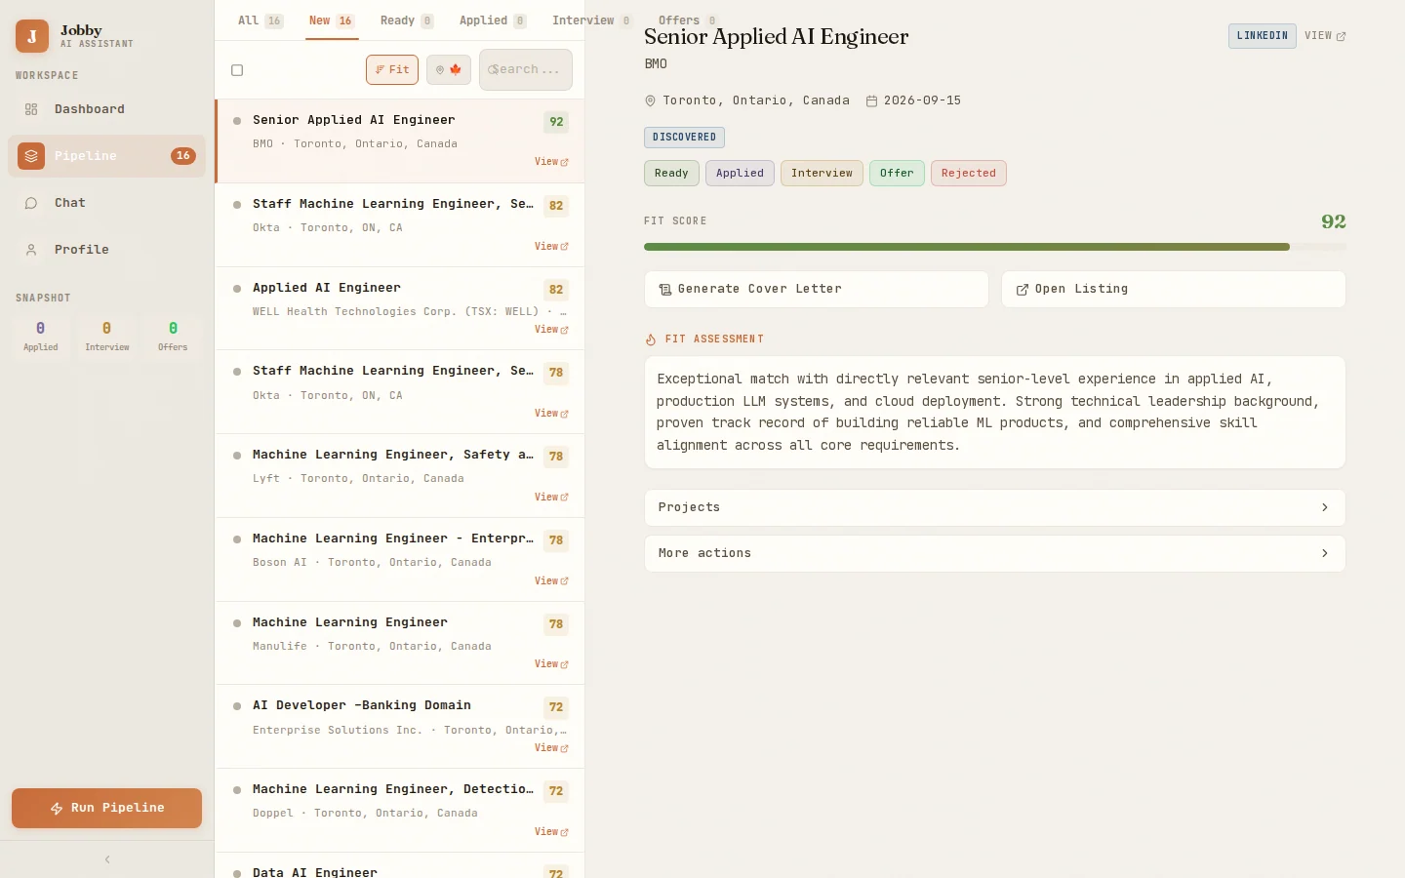Image resolution: width=1405 pixels, height=878 pixels.
Task: Click Generate Cover Letter
Action: click(817, 290)
